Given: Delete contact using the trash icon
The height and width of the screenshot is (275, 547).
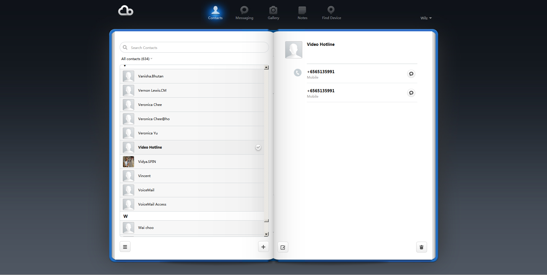Looking at the screenshot, I should pyautogui.click(x=421, y=247).
